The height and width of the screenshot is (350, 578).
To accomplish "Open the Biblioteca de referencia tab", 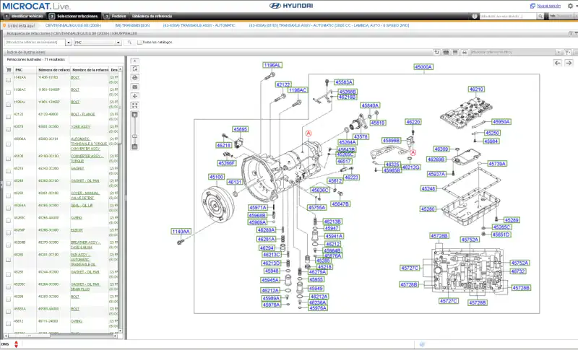I will (x=152, y=15).
